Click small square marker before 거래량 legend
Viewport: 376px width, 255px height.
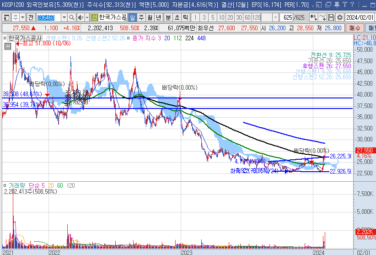tap(5, 185)
